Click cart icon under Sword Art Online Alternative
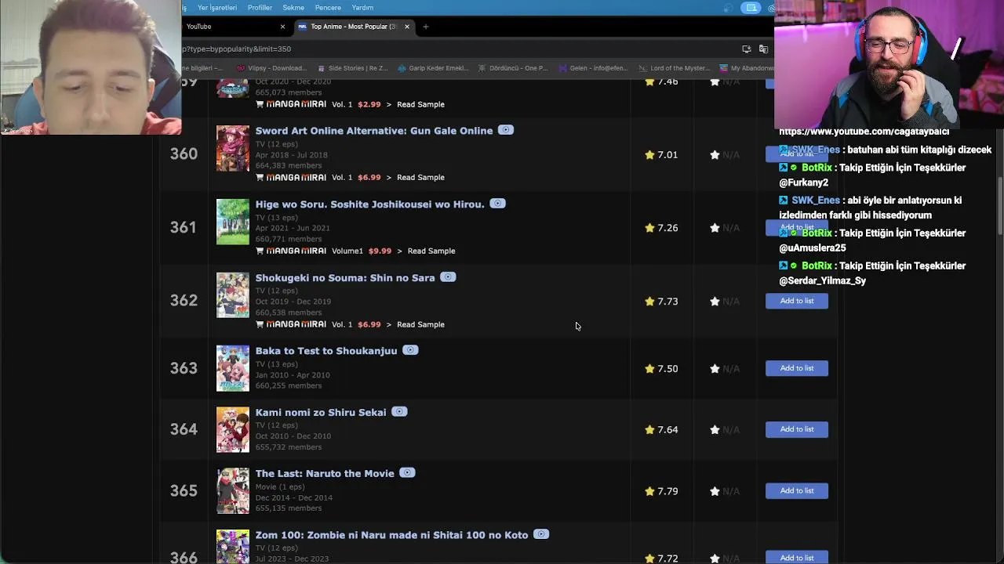The width and height of the screenshot is (1004, 564). (260, 178)
